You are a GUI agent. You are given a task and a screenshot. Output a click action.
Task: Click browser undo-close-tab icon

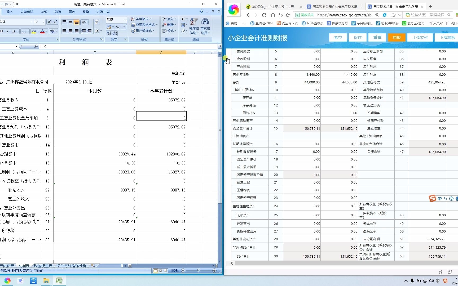pos(280,15)
